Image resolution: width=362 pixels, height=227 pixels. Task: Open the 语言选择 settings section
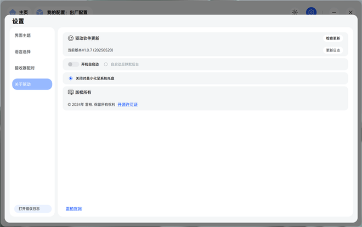pyautogui.click(x=23, y=52)
